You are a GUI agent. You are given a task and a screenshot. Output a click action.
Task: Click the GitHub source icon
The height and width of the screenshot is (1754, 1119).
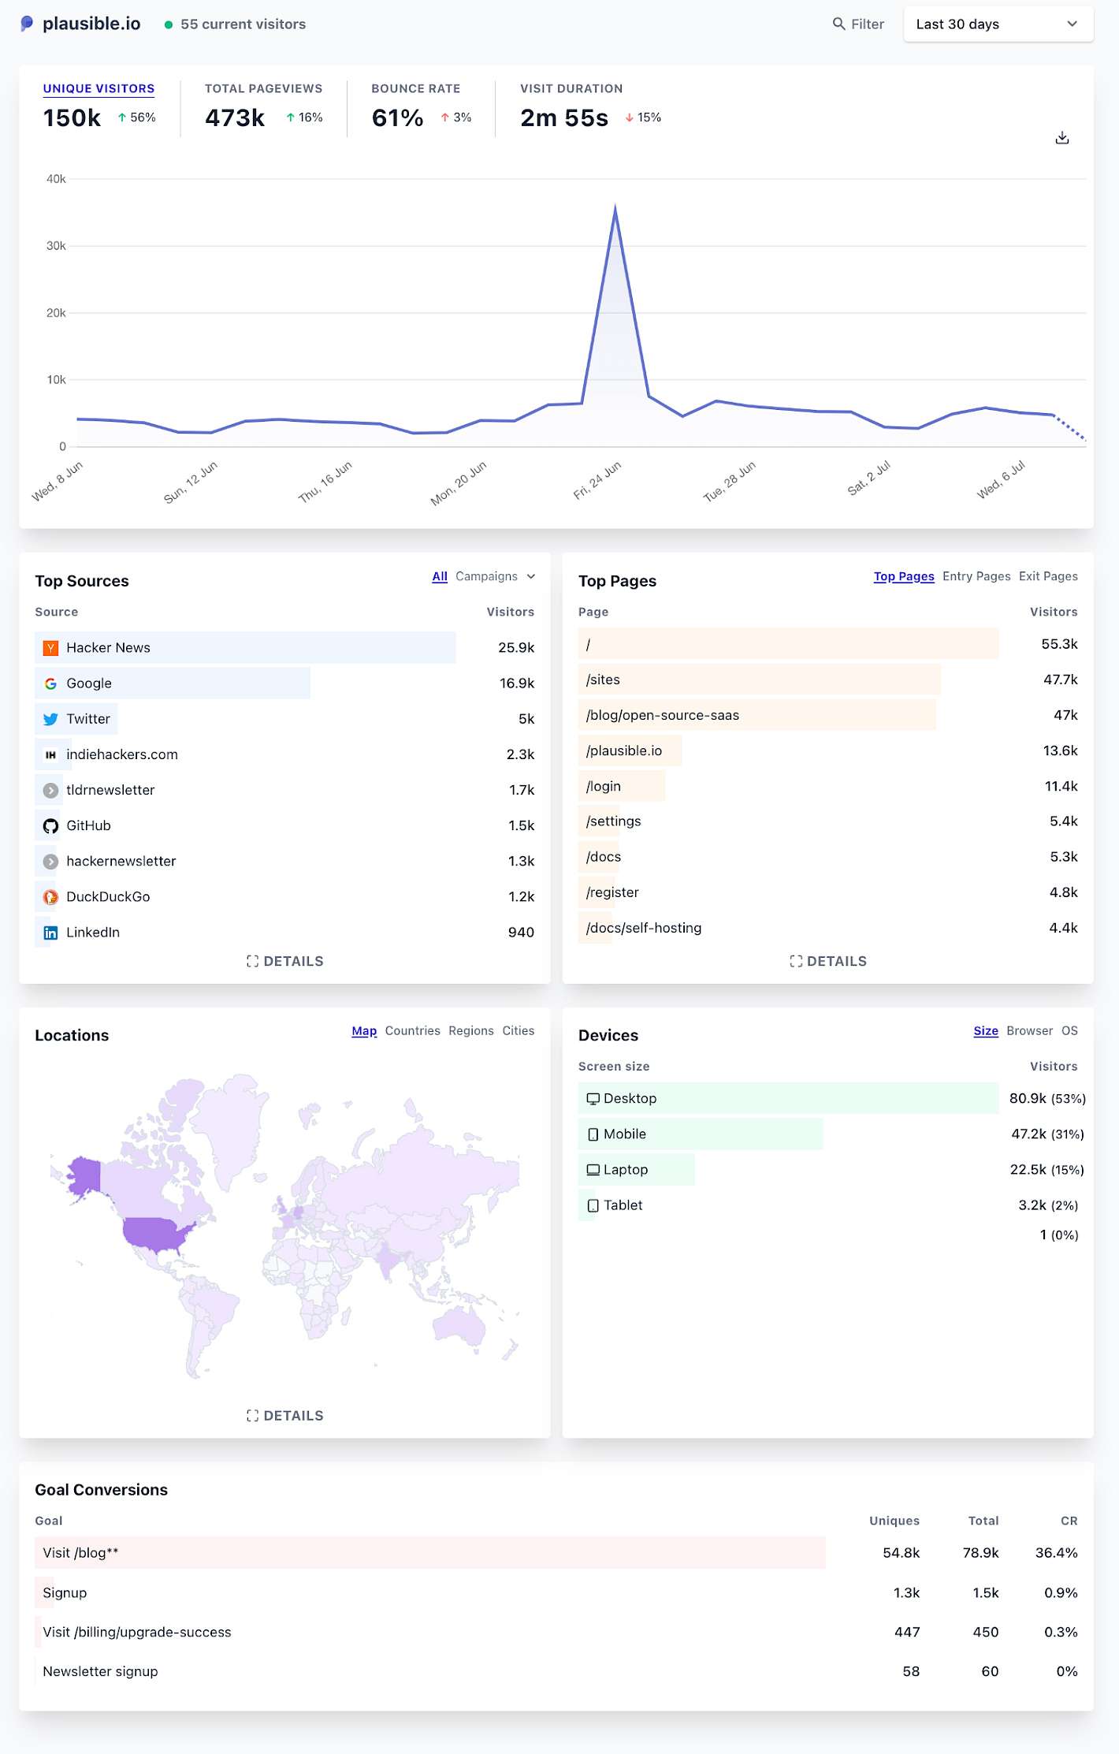coord(50,825)
